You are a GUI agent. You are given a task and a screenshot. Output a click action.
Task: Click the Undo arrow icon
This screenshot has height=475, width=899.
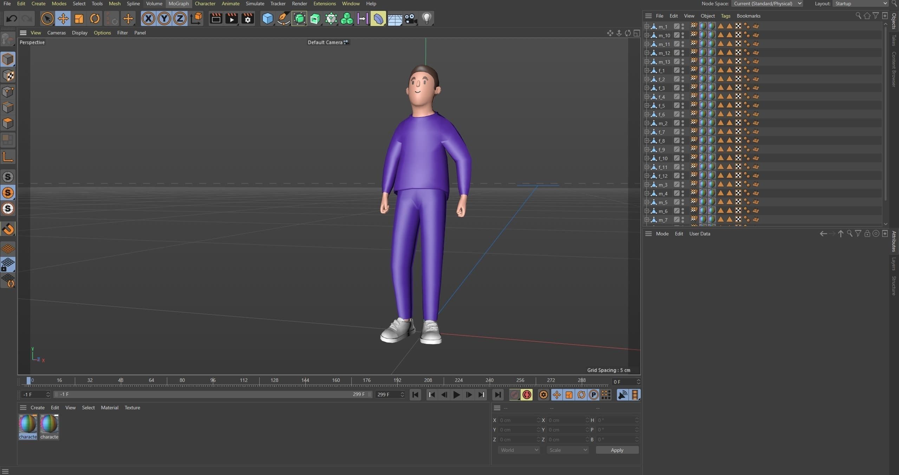pyautogui.click(x=12, y=19)
